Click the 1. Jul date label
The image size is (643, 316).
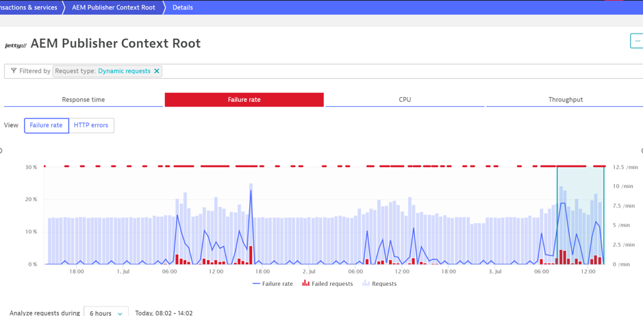(x=123, y=272)
